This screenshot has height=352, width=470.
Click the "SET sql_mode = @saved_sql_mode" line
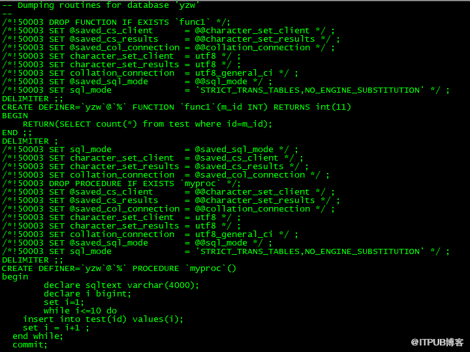click(150, 150)
